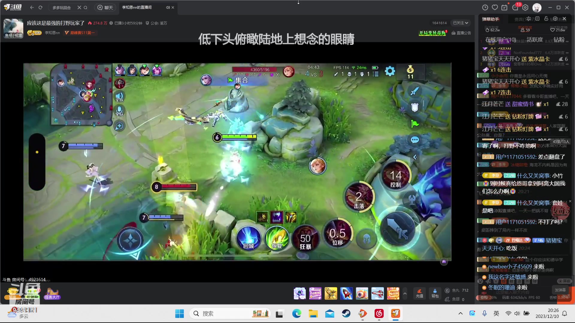The image size is (575, 323).
Task: Tap the sword attack signal icon
Action: (414, 91)
